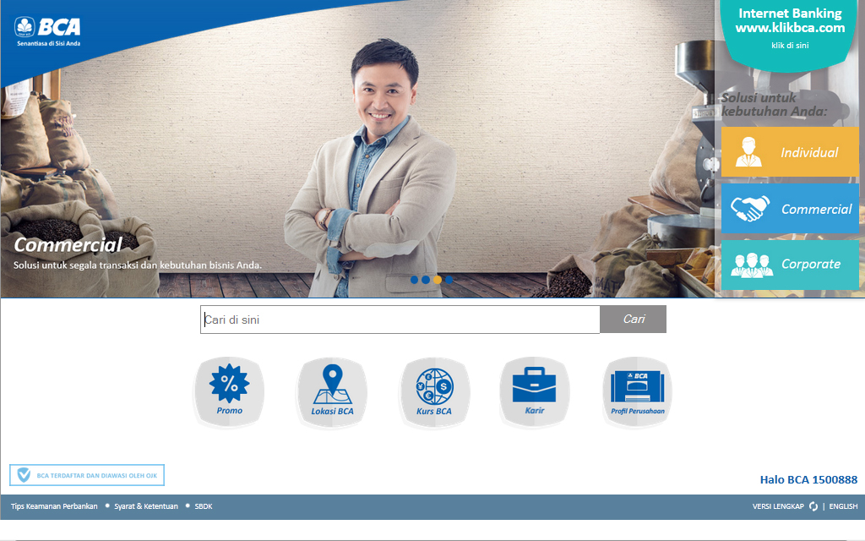Click the refresh icon beside Versi Lengkap

(813, 506)
